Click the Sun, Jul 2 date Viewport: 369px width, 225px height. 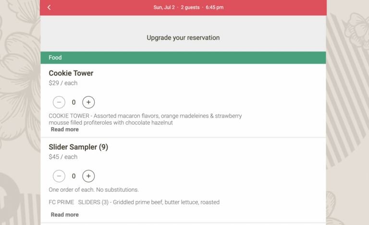pos(164,7)
